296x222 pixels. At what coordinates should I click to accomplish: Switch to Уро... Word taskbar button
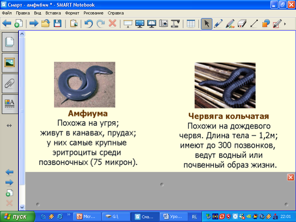tap(174, 216)
